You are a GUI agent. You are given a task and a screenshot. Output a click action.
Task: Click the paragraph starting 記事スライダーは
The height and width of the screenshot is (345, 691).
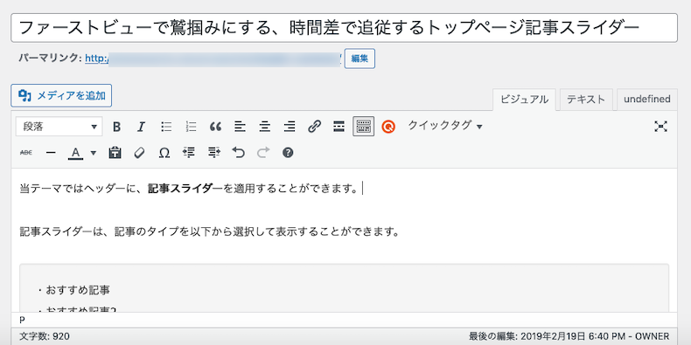210,231
